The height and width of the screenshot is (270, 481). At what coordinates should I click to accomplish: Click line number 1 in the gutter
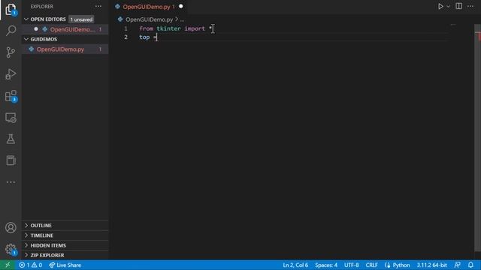coord(126,28)
